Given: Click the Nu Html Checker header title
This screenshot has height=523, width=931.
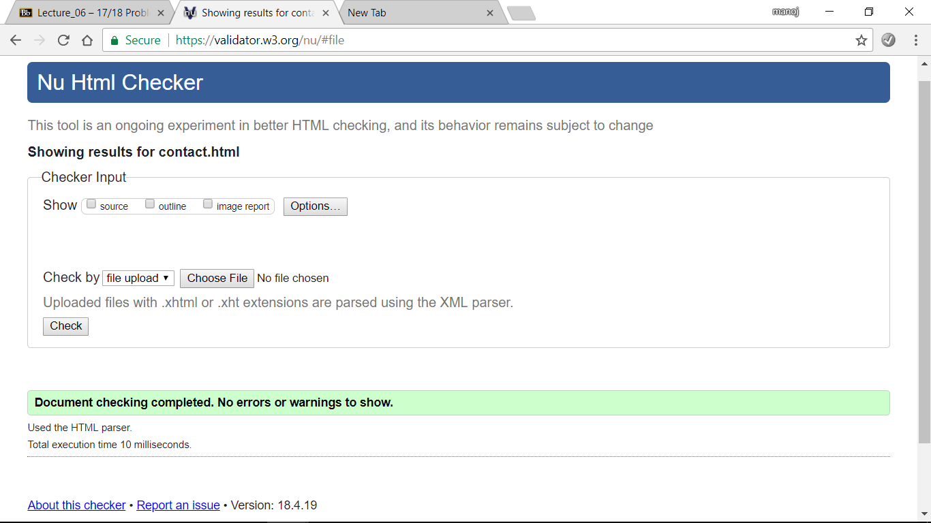Looking at the screenshot, I should click(x=121, y=82).
